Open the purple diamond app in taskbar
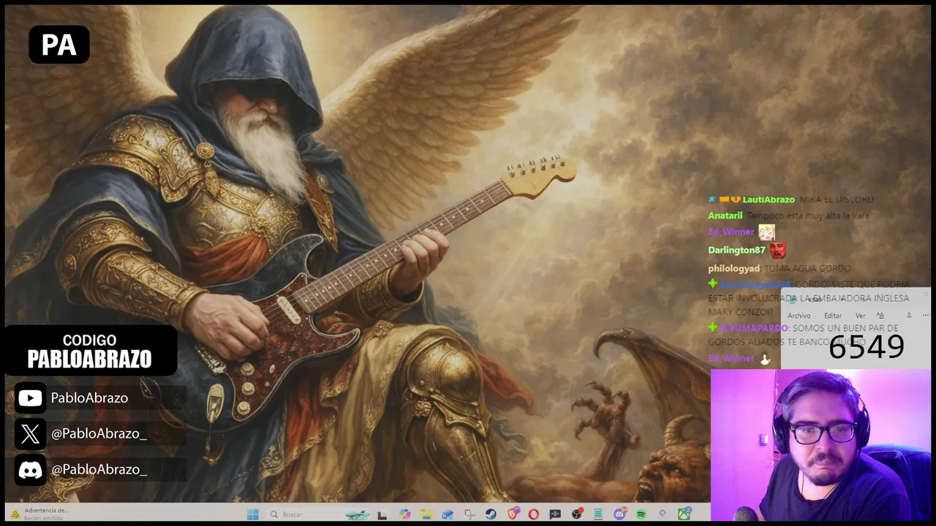This screenshot has width=936, height=526. tap(663, 513)
